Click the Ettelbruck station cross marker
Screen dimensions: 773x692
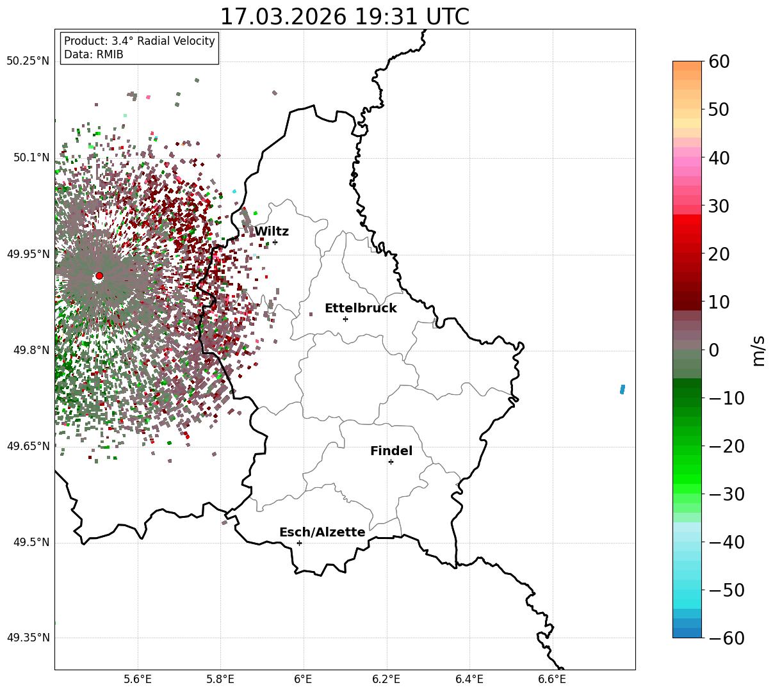click(345, 319)
